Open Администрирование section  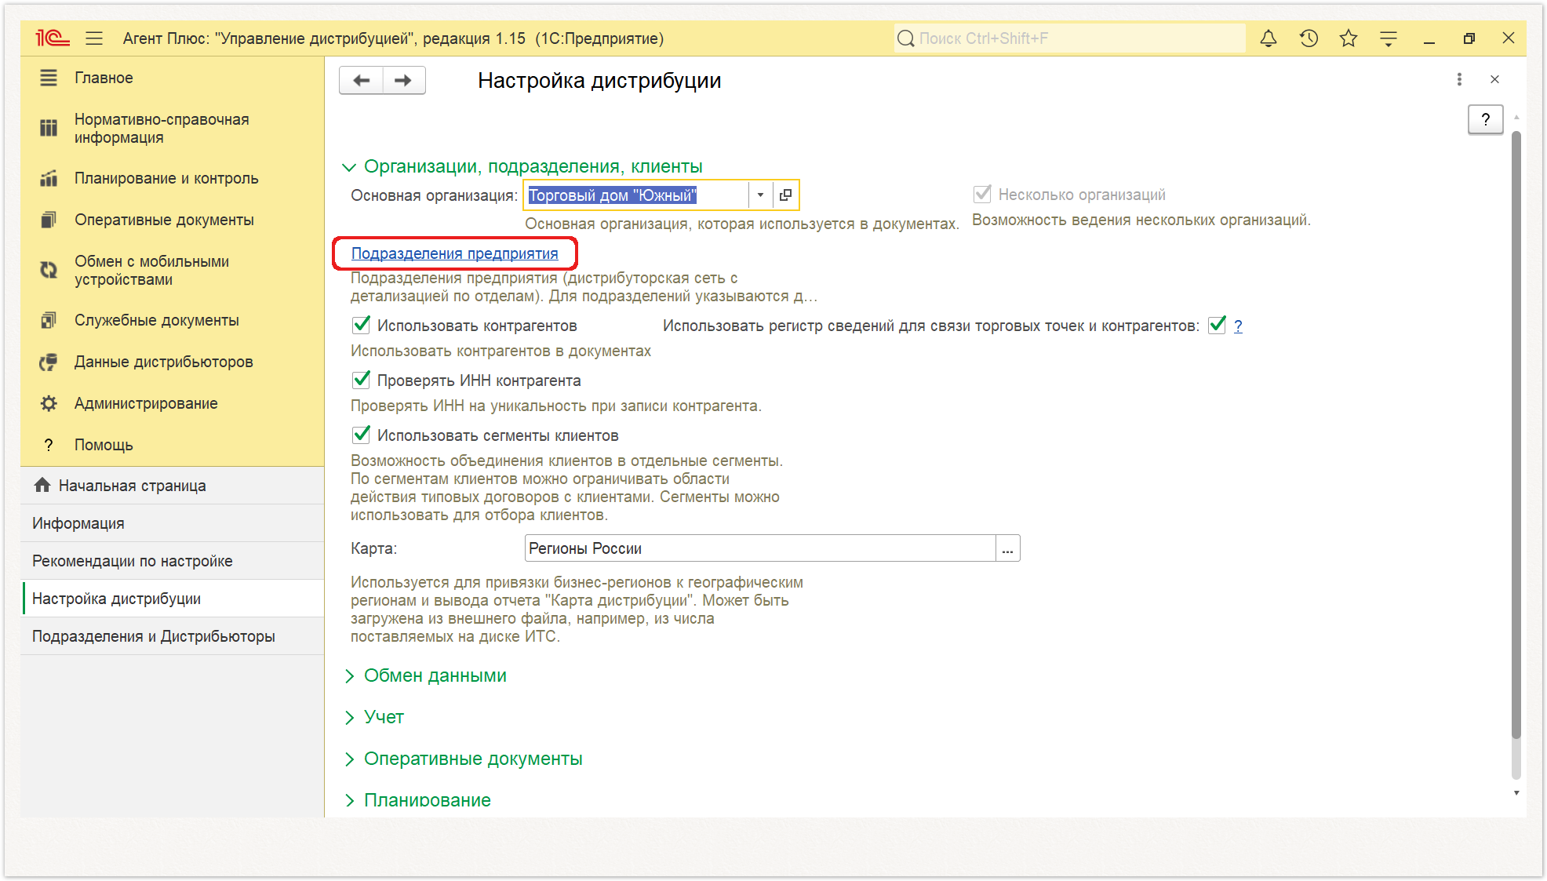point(146,403)
